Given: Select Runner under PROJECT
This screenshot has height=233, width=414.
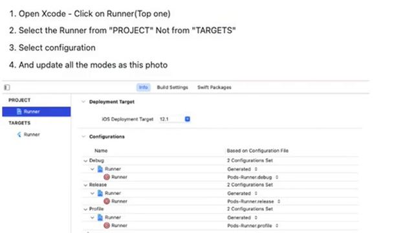Looking at the screenshot, I should pyautogui.click(x=36, y=111).
